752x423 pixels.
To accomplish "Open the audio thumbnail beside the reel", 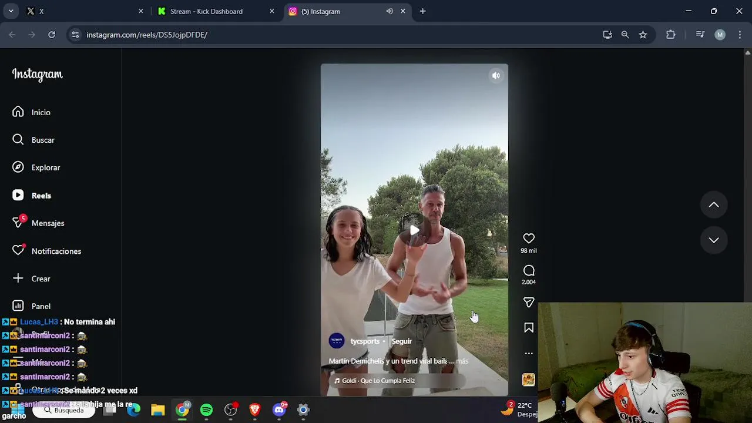I will pos(529,380).
